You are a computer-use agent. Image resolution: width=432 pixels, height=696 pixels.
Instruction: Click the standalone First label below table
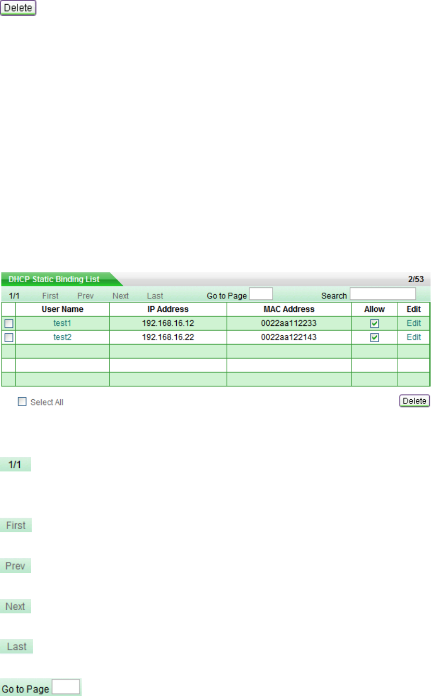(16, 525)
